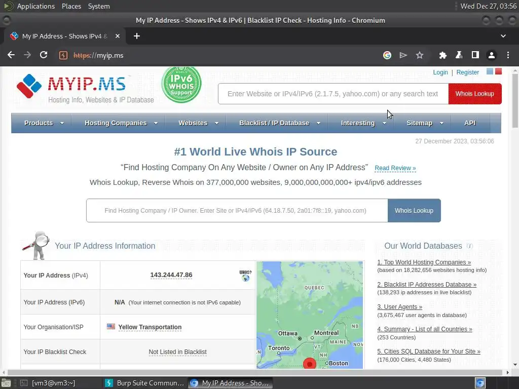Viewport: 519px width, 389px height.
Task: Open a new browser tab with plus
Action: click(137, 36)
